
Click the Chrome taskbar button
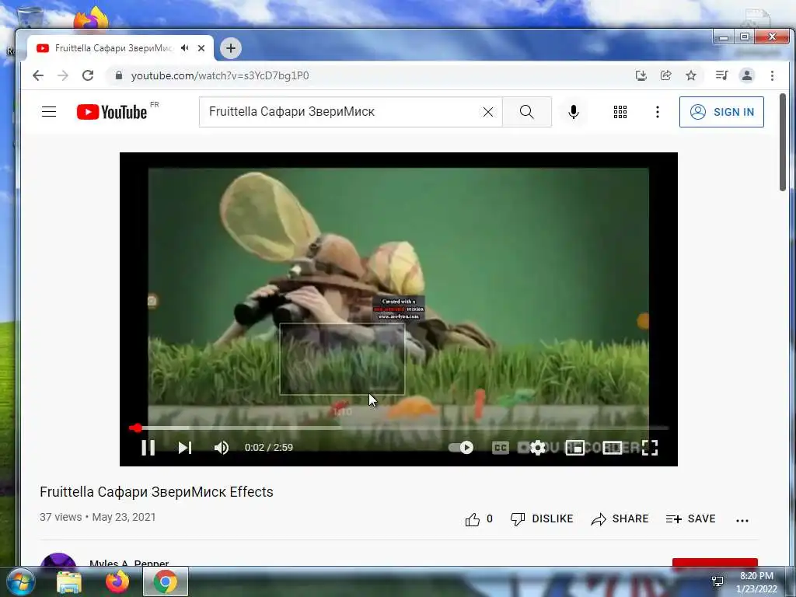pyautogui.click(x=166, y=581)
